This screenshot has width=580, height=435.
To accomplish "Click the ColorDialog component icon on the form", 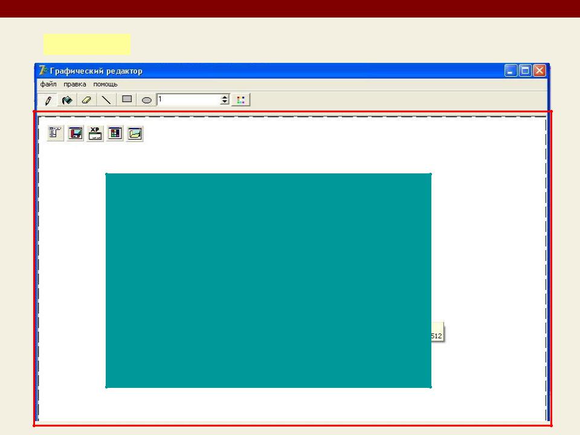I will [x=115, y=133].
